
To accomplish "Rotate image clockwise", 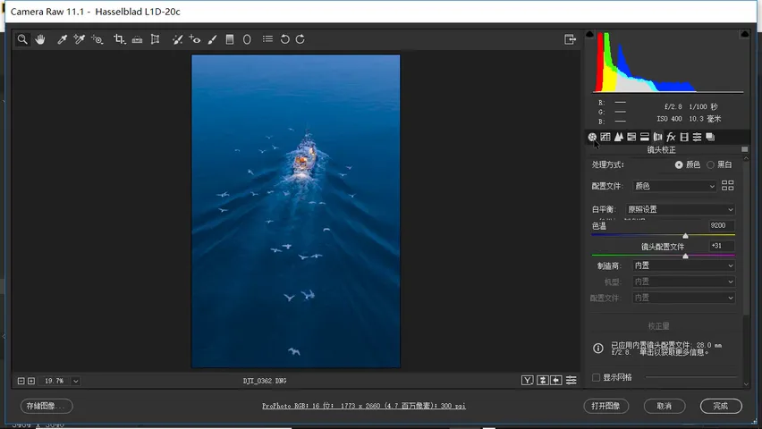I will [x=301, y=39].
